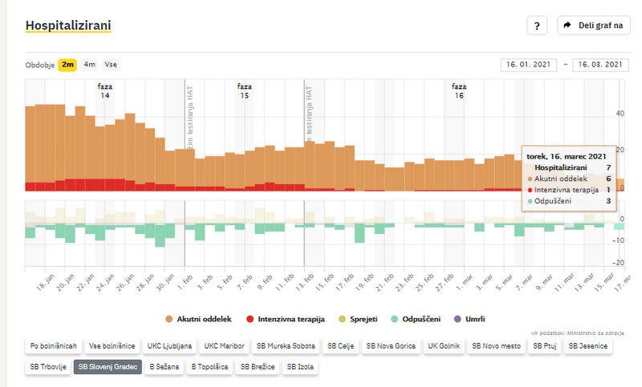Open end date field 16. 03. 2021
Image resolution: width=642 pixels, height=387 pixels.
[599, 65]
